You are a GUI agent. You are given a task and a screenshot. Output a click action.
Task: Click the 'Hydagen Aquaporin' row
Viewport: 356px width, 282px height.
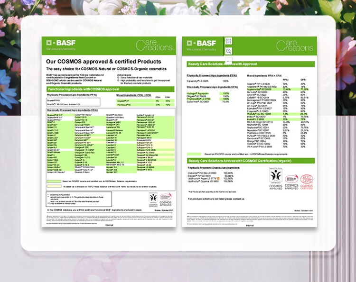pyautogui.click(x=208, y=93)
